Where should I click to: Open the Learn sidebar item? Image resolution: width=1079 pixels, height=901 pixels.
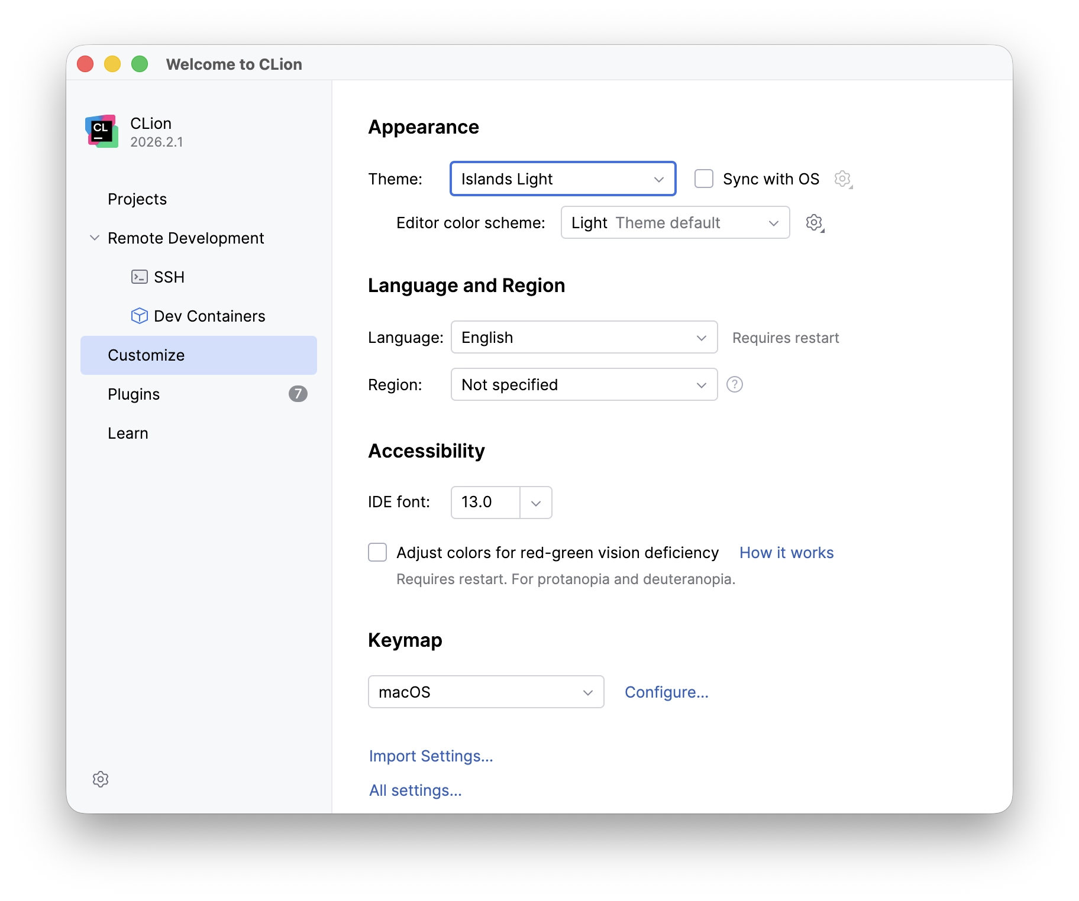click(199, 433)
